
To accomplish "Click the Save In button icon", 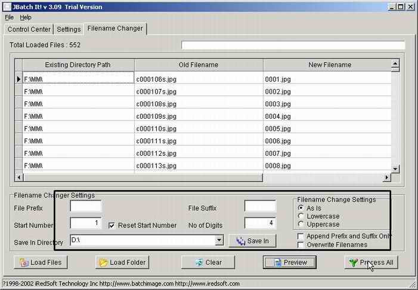I will click(x=241, y=240).
